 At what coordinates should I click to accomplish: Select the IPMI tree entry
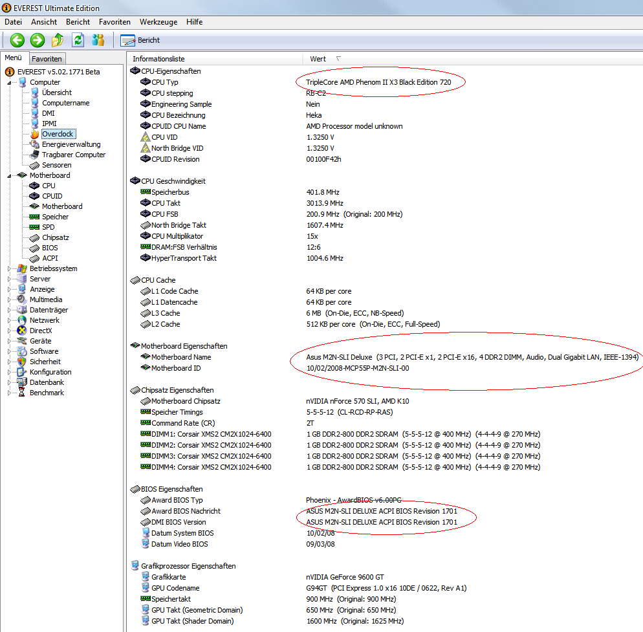pos(49,124)
